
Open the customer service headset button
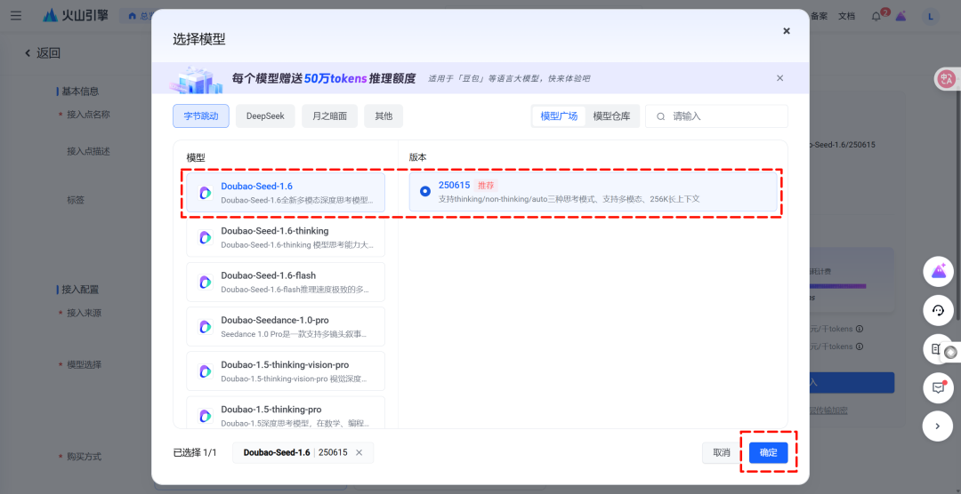939,310
